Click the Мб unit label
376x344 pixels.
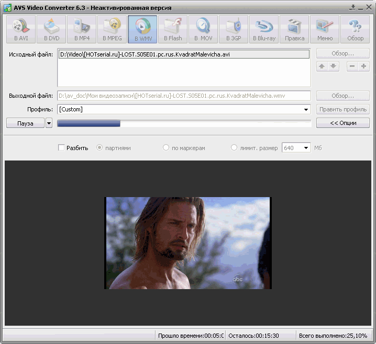click(x=318, y=148)
